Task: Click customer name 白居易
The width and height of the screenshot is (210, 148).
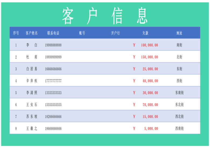Action: click(31, 69)
